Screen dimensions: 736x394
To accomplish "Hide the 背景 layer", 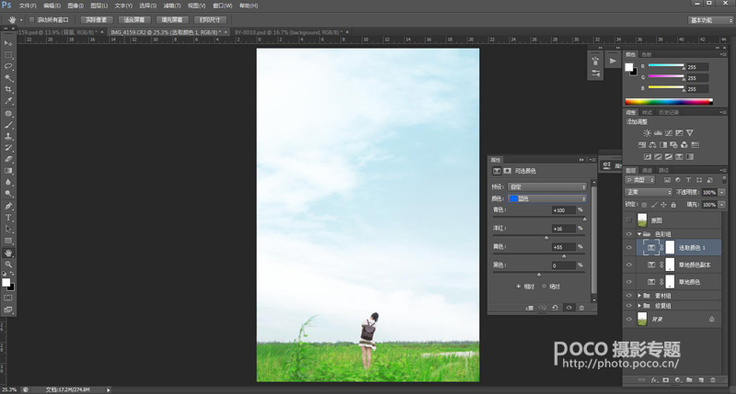I will [629, 319].
